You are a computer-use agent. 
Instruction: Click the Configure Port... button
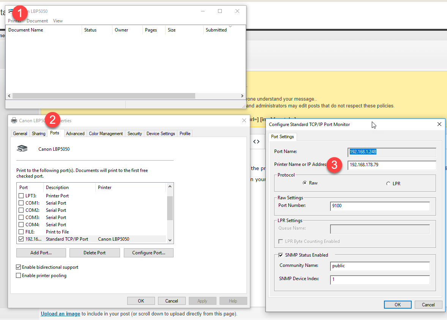(x=148, y=253)
